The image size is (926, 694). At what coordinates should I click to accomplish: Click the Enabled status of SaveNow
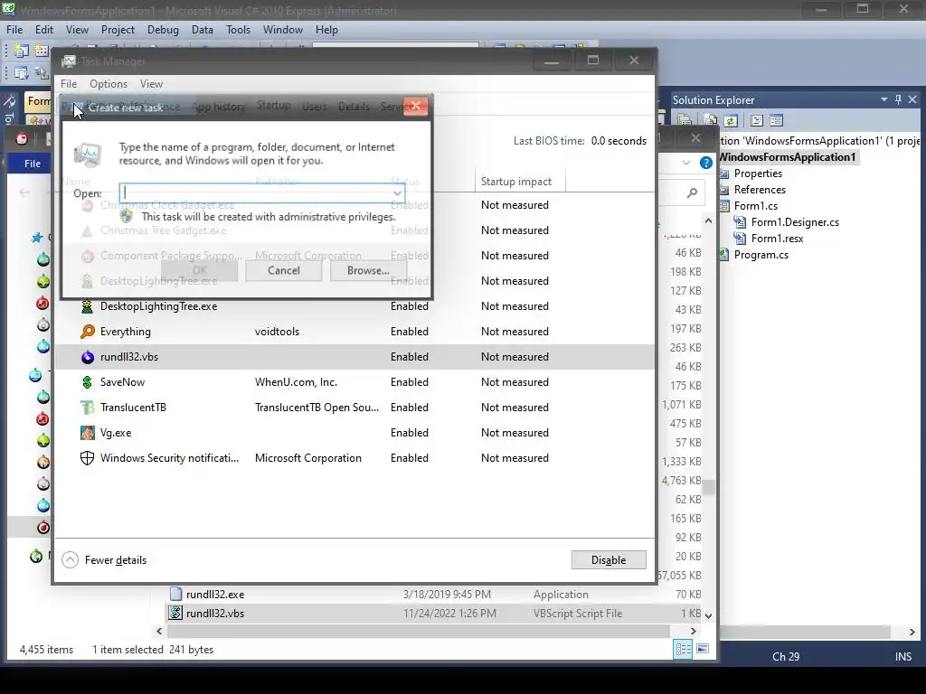coord(410,382)
